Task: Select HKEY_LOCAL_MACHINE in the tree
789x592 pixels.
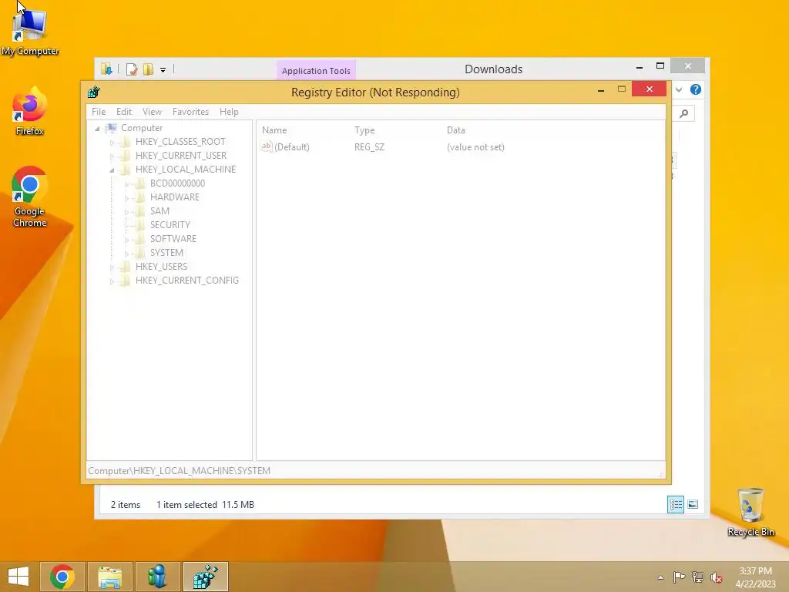Action: 185,169
